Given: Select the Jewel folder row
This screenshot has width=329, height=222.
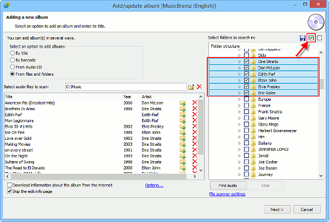Looking at the screenshot, I should [263, 156].
